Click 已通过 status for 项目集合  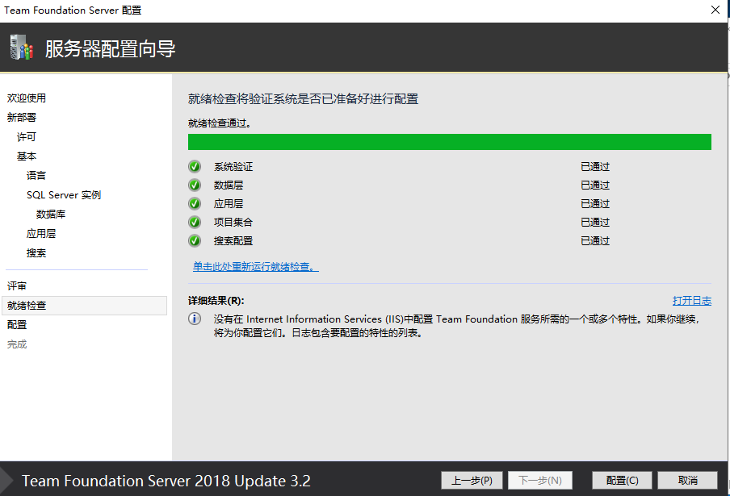tap(595, 223)
